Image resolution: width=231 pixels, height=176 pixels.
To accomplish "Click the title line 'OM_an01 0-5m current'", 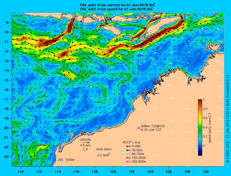I will [117, 5].
